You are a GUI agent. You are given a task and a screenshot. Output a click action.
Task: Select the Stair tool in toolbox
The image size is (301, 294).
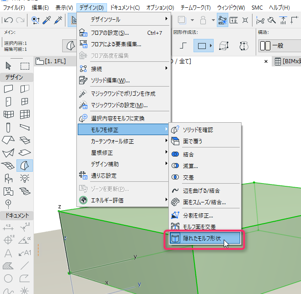pos(25,191)
